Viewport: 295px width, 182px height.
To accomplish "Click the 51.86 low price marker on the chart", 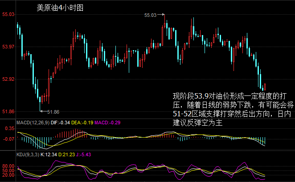I will [x=53, y=112].
